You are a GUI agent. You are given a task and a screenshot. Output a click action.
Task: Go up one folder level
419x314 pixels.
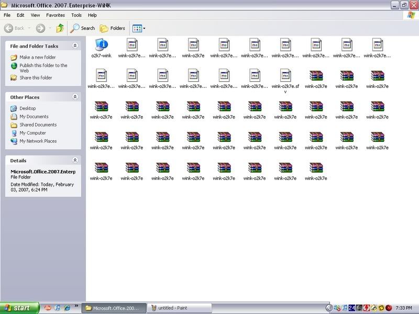[x=60, y=28]
